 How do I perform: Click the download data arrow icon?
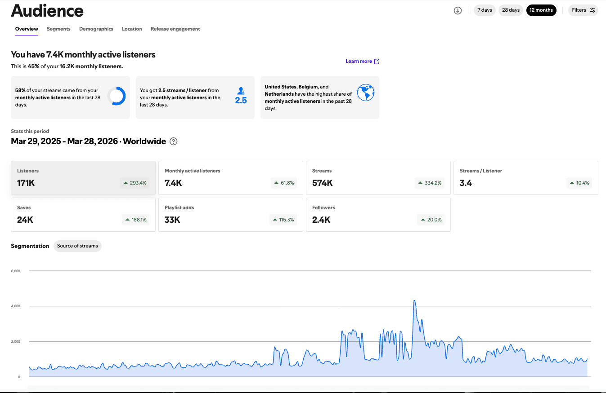(458, 10)
